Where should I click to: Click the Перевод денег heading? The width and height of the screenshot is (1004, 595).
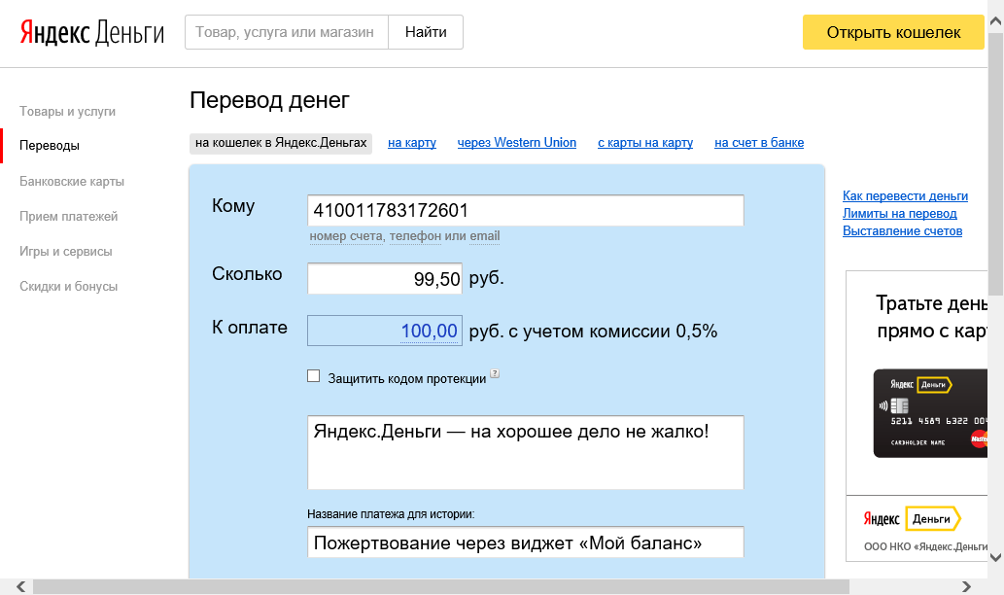[x=269, y=100]
